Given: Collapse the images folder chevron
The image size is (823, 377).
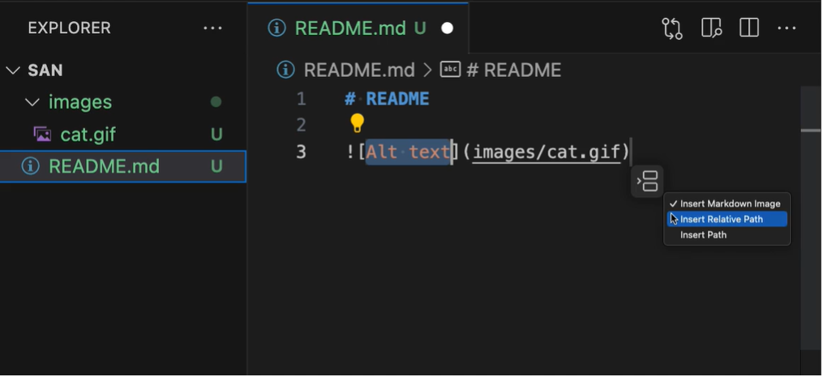Looking at the screenshot, I should (32, 103).
